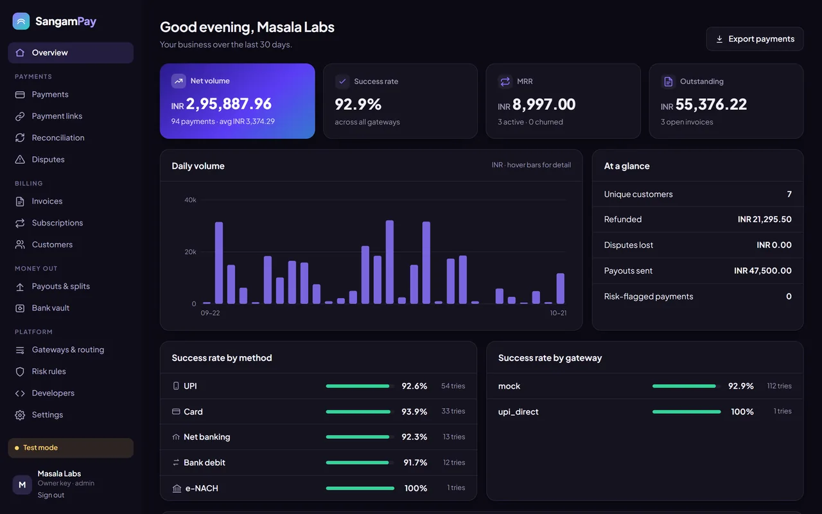Click the Payment links chain icon
The height and width of the screenshot is (514, 822).
tap(20, 116)
